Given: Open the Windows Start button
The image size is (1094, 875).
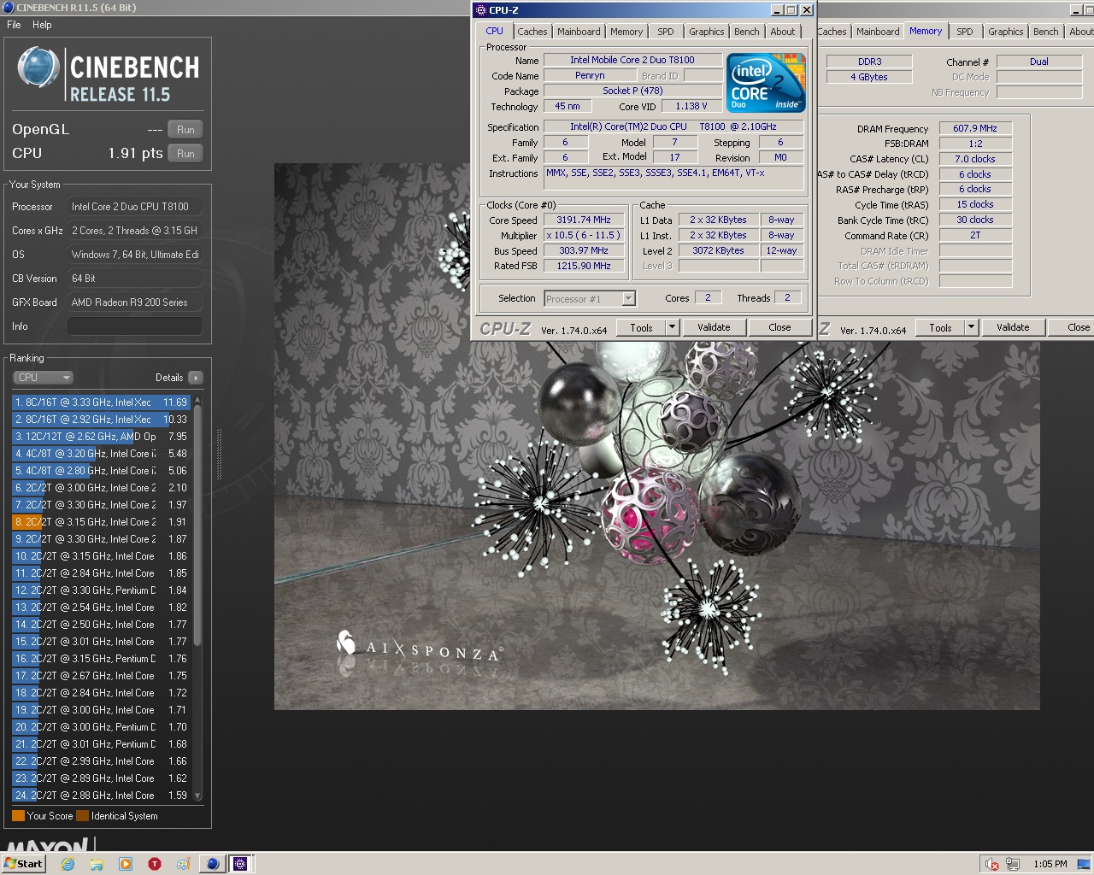Looking at the screenshot, I should click(x=23, y=864).
